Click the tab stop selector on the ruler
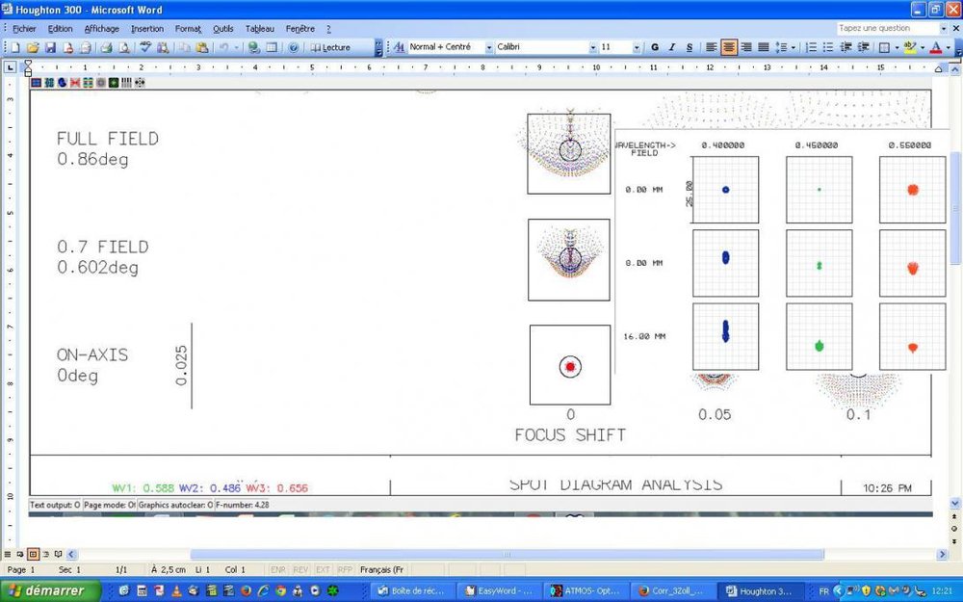The image size is (963, 602). [x=11, y=67]
